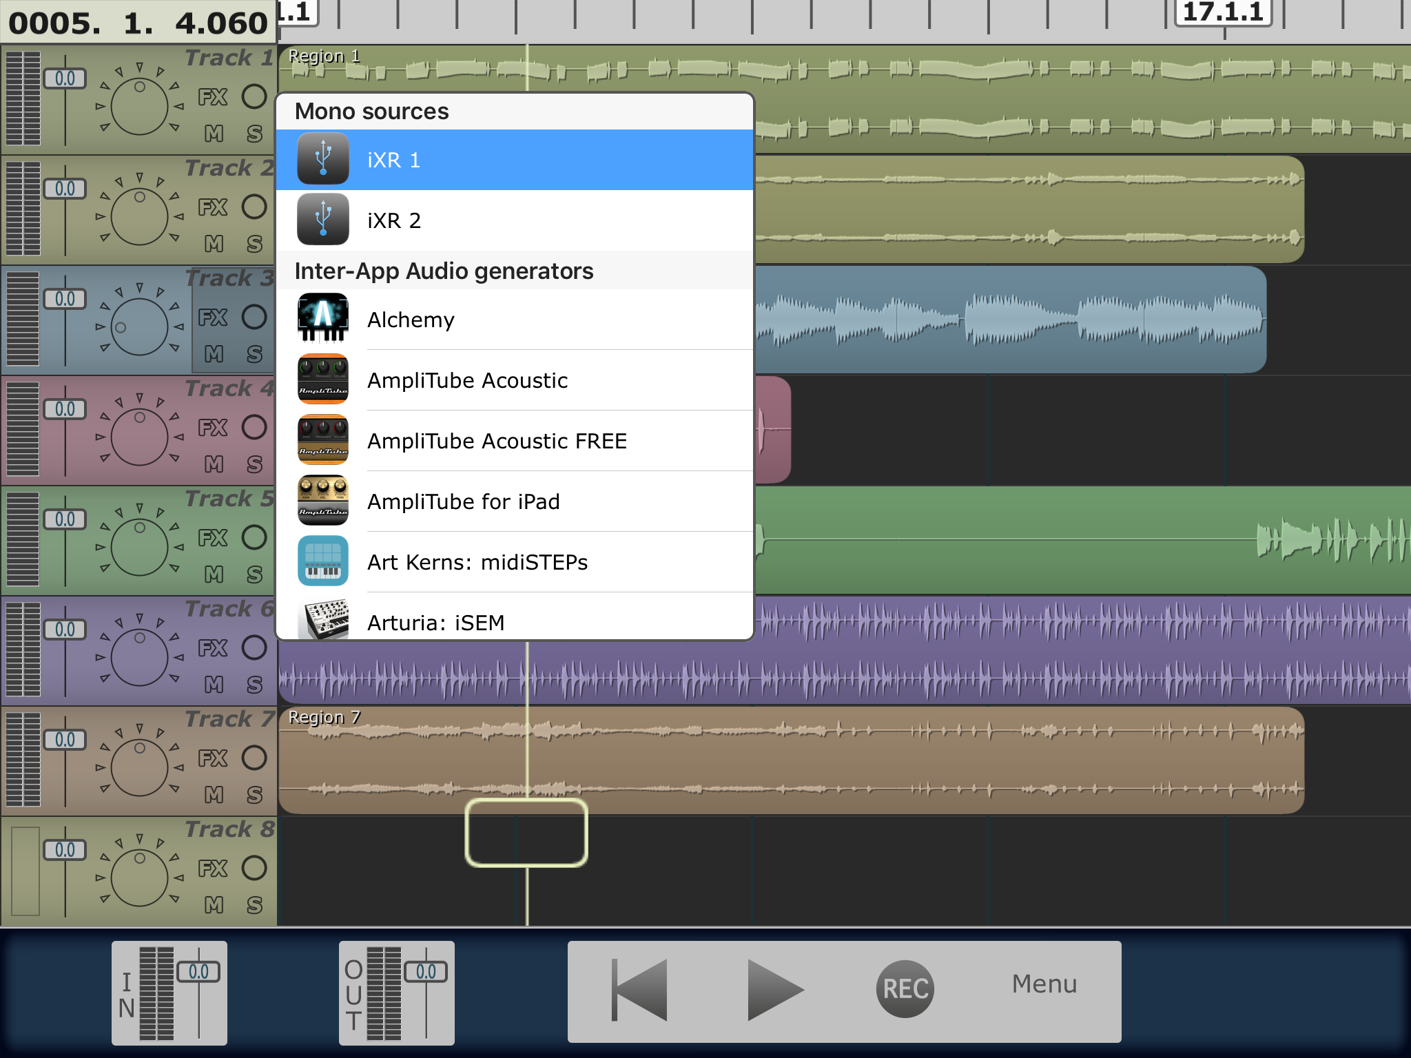Select Region 7 on Track 7
The width and height of the screenshot is (1411, 1058).
pyautogui.click(x=791, y=760)
